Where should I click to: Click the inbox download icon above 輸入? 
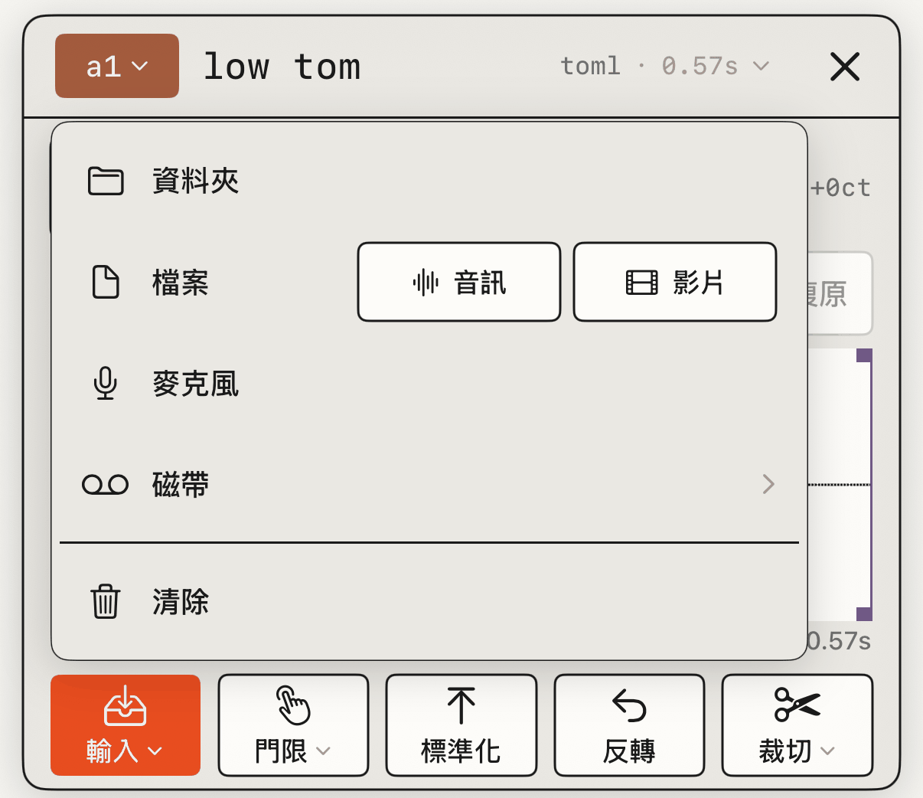pyautogui.click(x=126, y=705)
